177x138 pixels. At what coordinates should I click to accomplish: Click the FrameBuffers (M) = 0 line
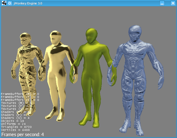tap(20, 94)
